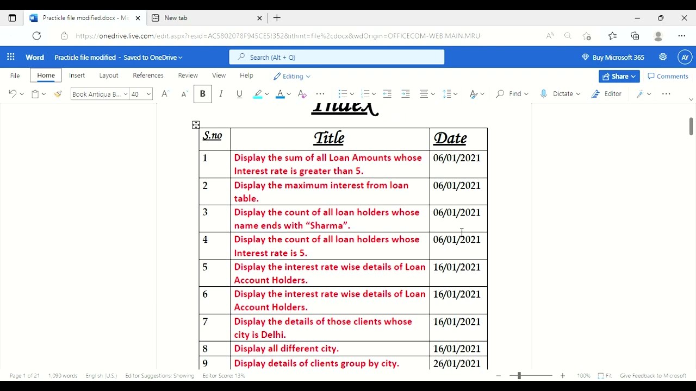Click the Word search box
Image resolution: width=696 pixels, height=391 pixels.
click(337, 57)
